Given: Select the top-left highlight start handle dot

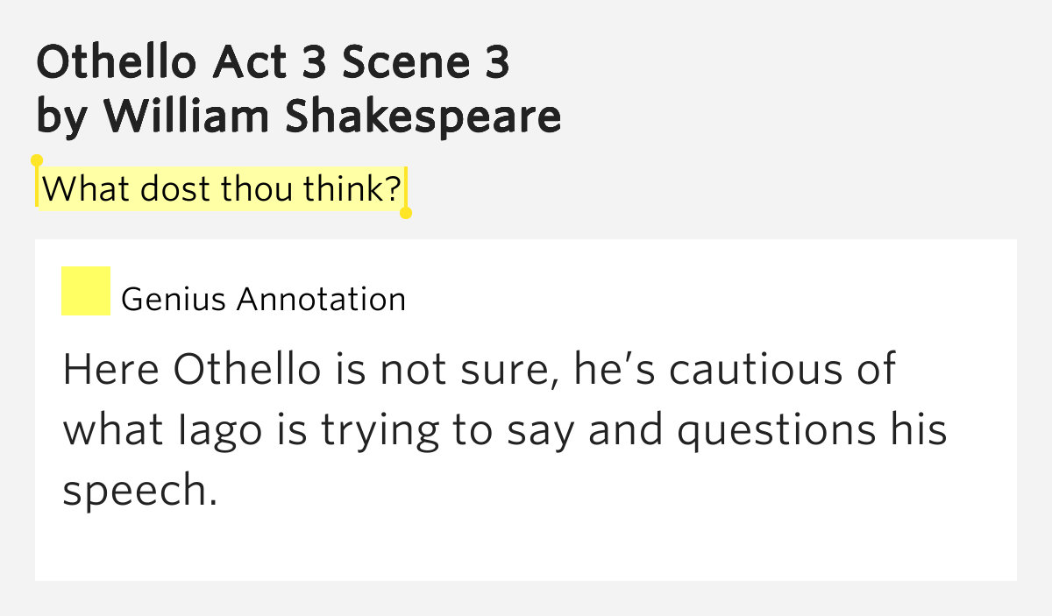Looking at the screenshot, I should (x=37, y=160).
